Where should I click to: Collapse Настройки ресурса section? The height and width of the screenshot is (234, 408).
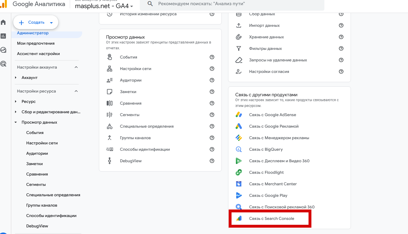click(76, 91)
